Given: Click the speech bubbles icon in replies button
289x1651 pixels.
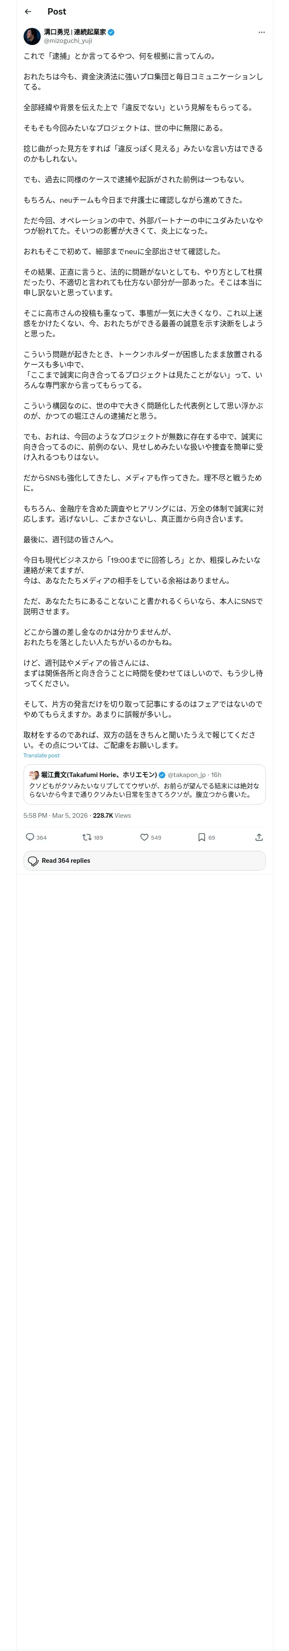Looking at the screenshot, I should (33, 861).
